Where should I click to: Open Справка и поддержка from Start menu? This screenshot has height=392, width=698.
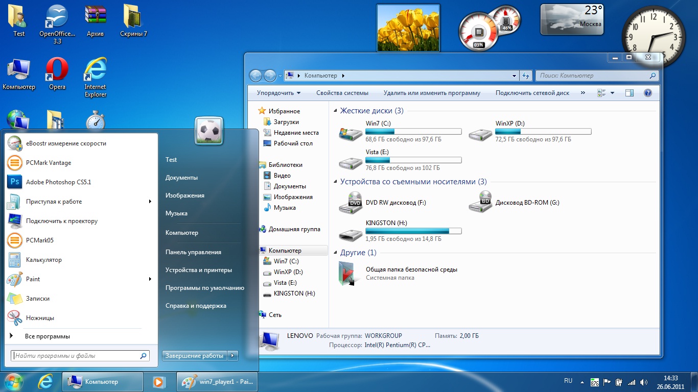click(196, 306)
